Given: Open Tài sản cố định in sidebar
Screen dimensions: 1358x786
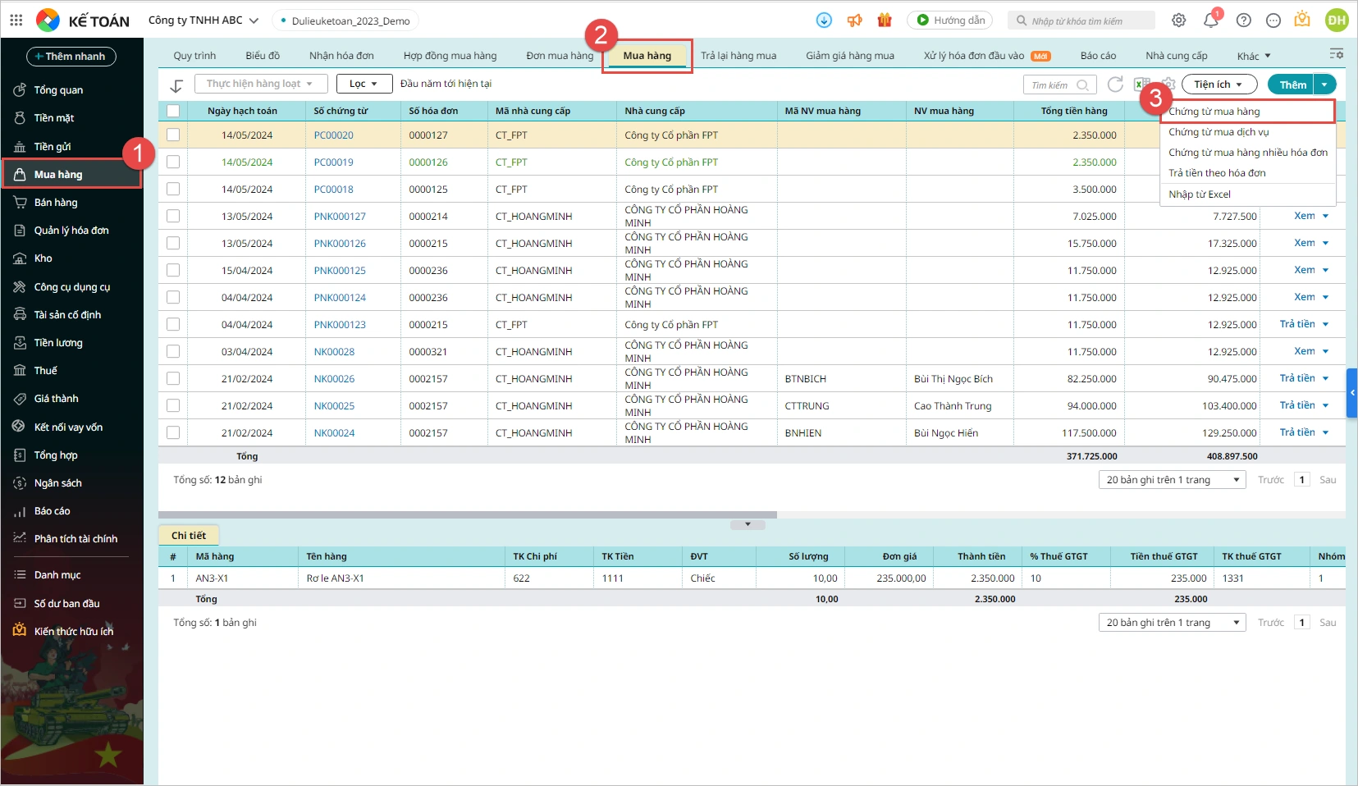Looking at the screenshot, I should pyautogui.click(x=67, y=315).
